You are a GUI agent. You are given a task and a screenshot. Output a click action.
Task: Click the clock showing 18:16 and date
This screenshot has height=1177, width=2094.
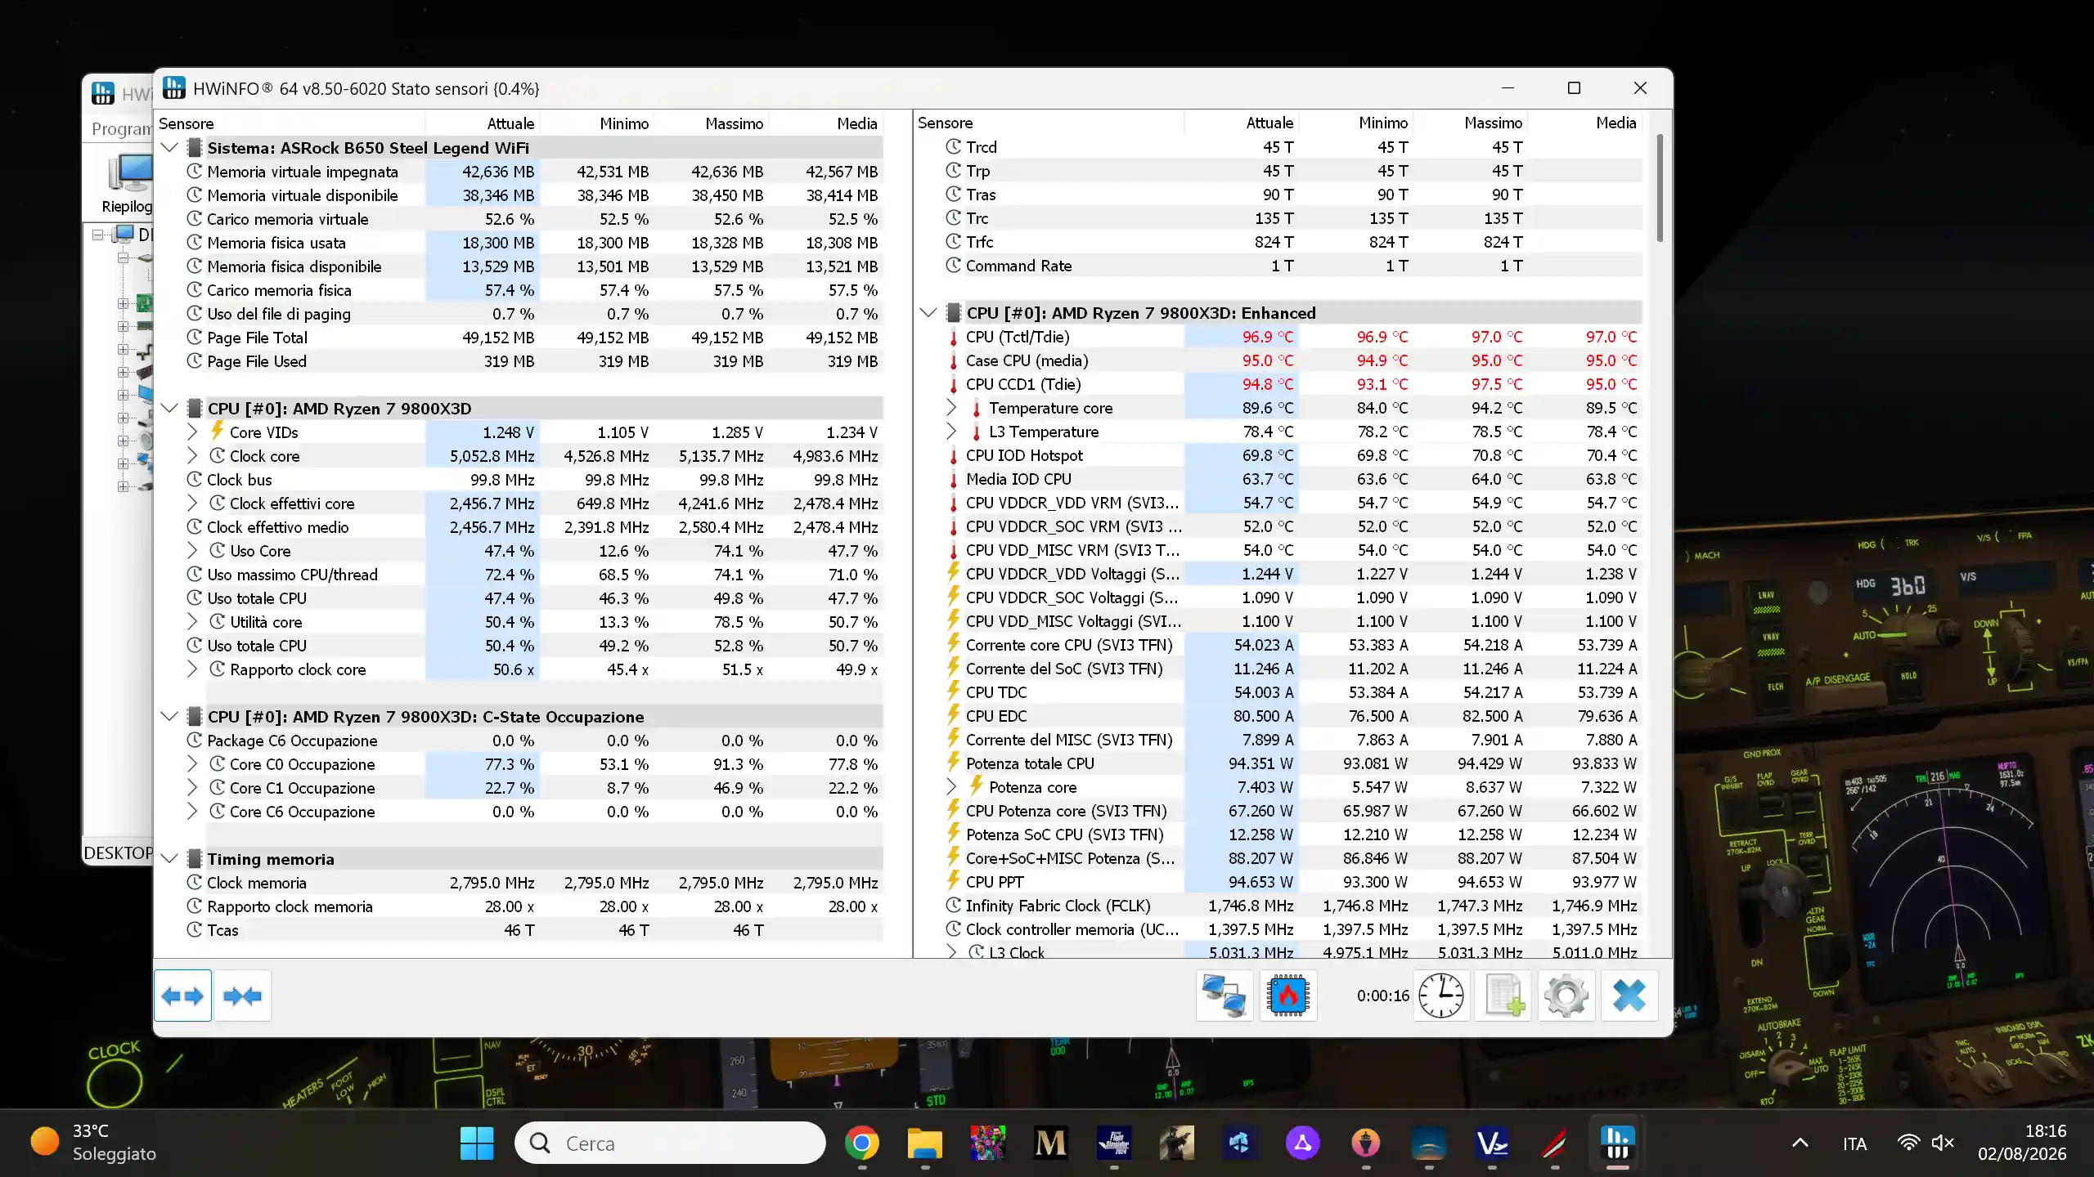pos(2022,1143)
